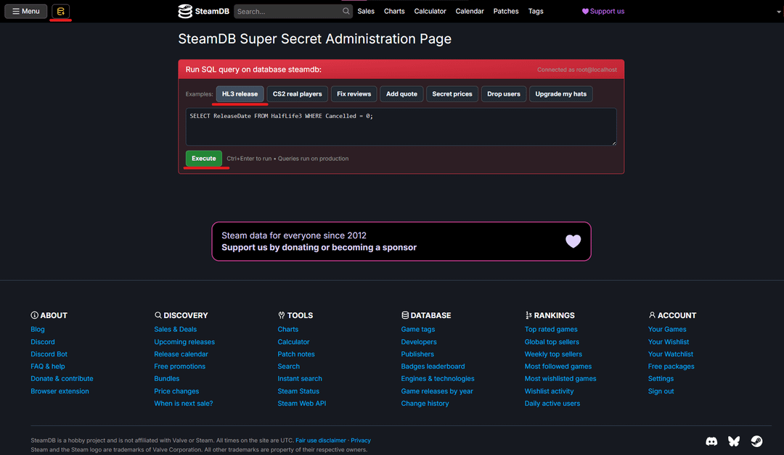Open the Discord icon in footer

click(711, 441)
